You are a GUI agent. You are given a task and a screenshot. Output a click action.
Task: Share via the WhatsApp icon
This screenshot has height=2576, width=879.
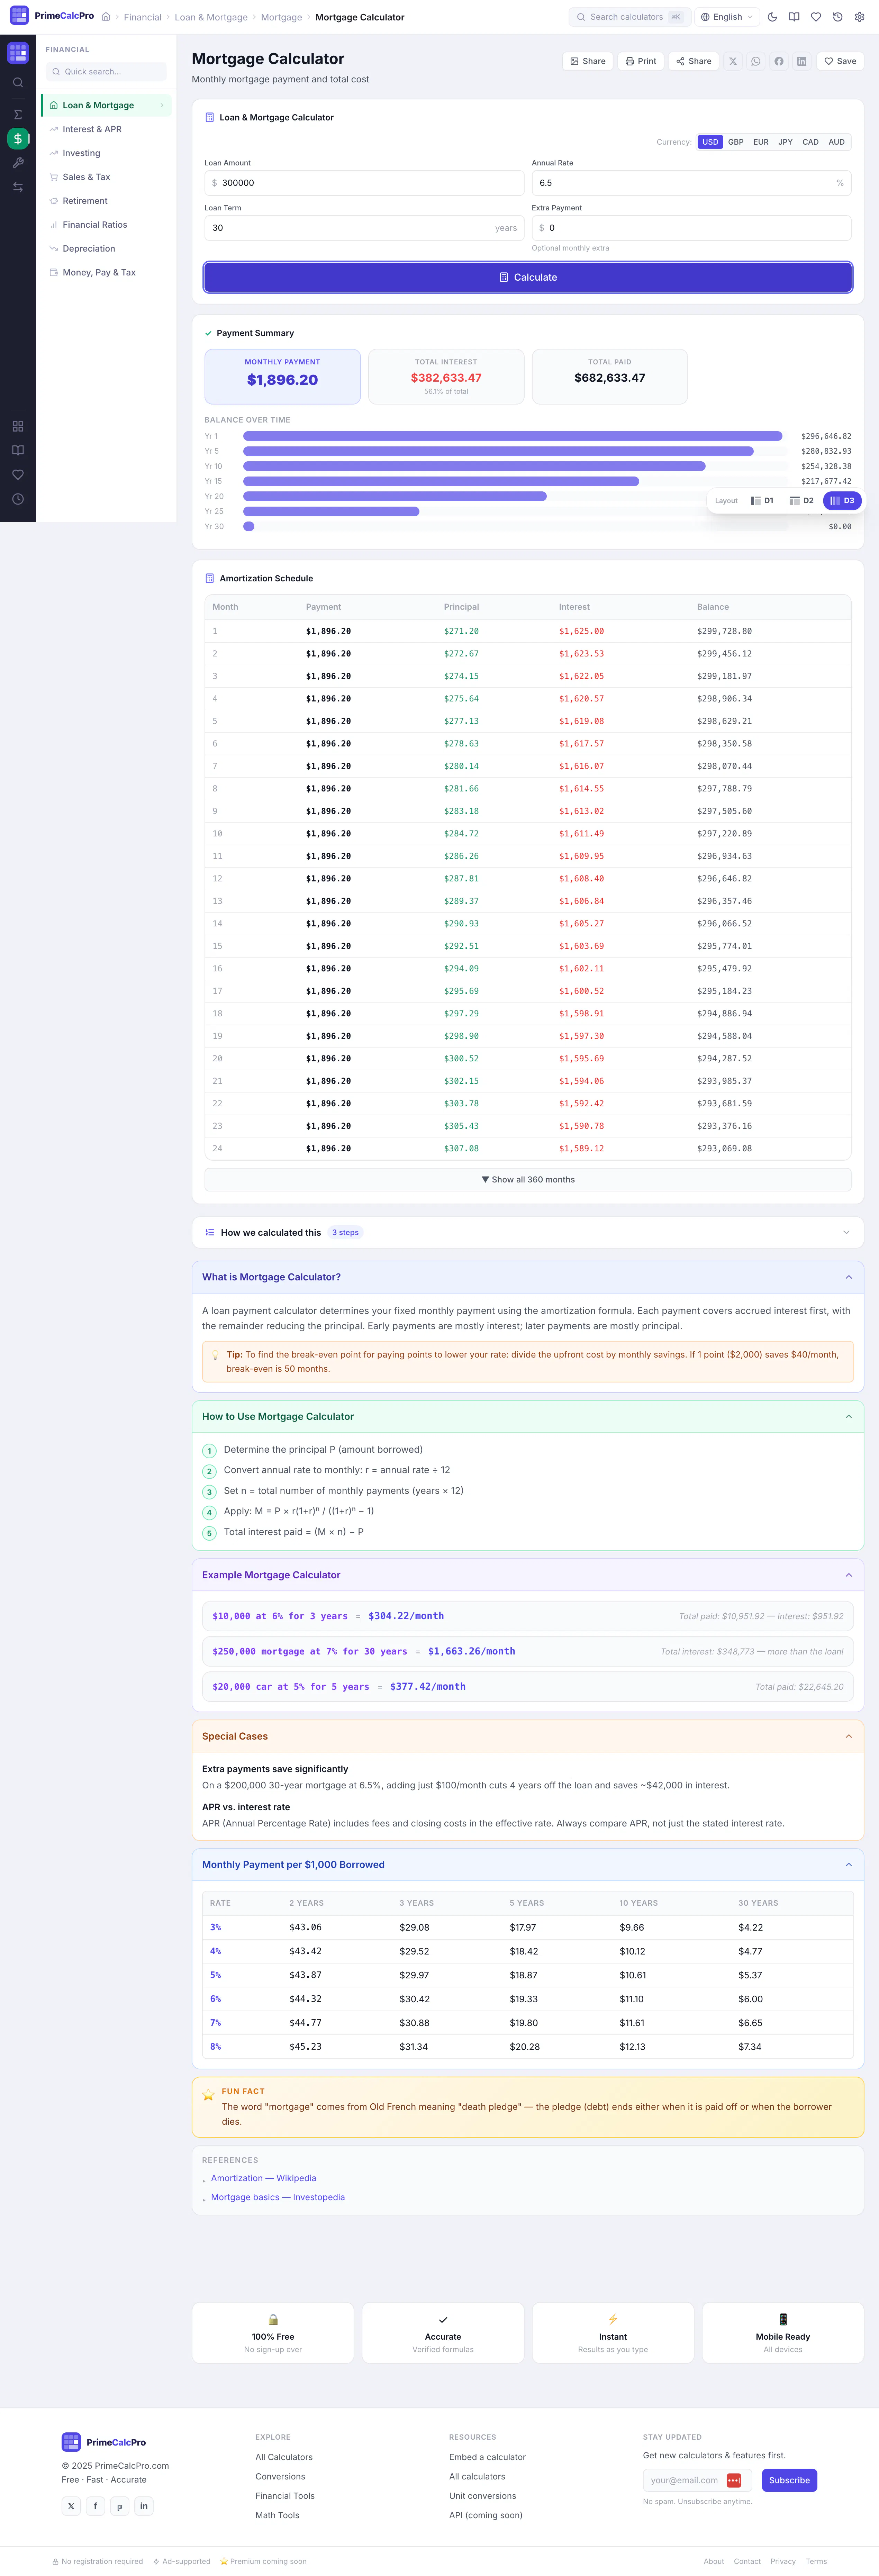click(756, 61)
